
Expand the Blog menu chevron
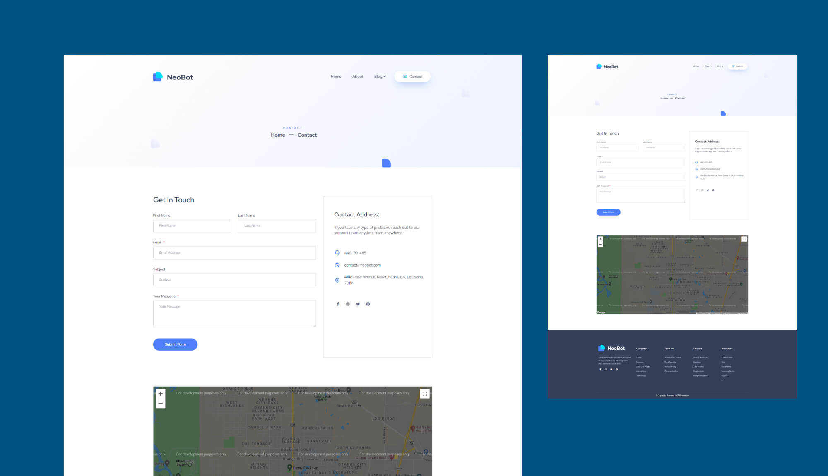click(385, 77)
